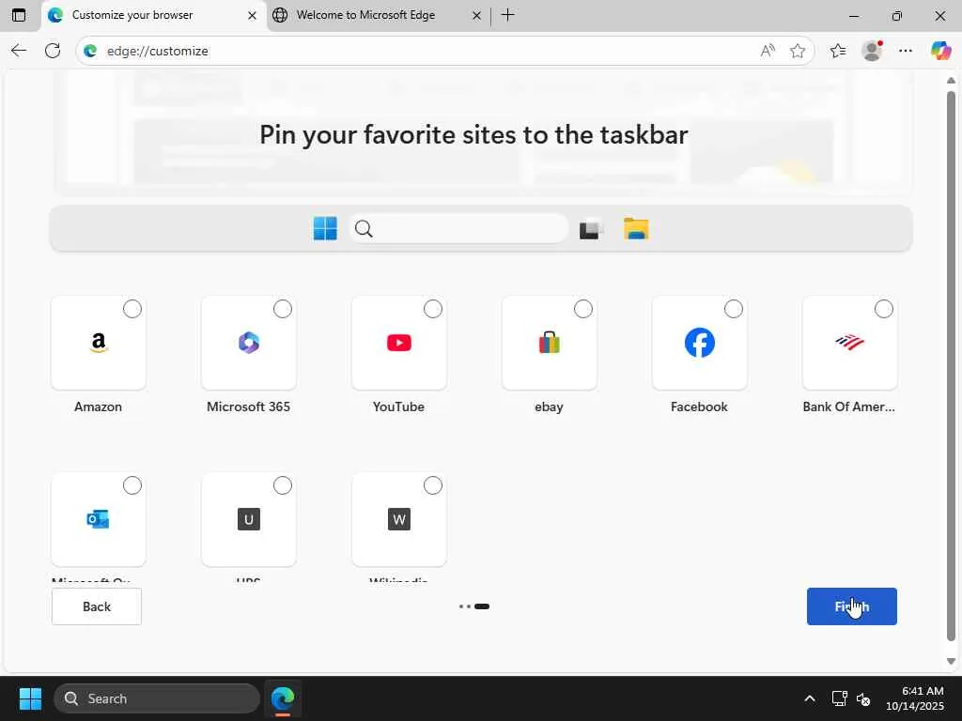This screenshot has width=962, height=721.
Task: Click the 'Pin your favorite sites' heading
Action: [x=473, y=135]
